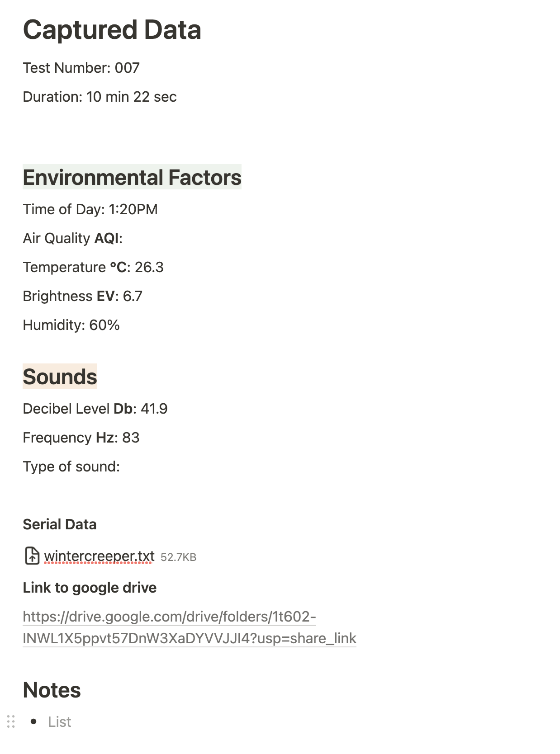The width and height of the screenshot is (560, 754).
Task: Click the Temperature °C: 26.3 line
Action: click(x=93, y=267)
